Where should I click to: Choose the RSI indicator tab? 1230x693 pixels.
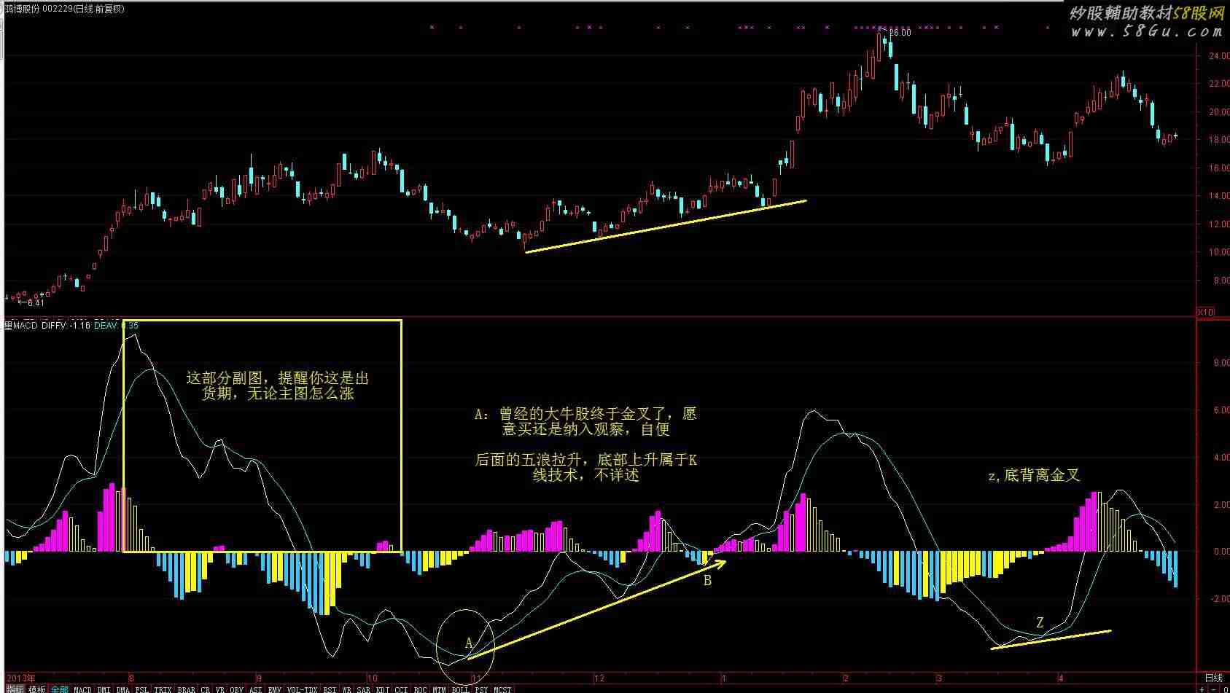pyautogui.click(x=330, y=689)
